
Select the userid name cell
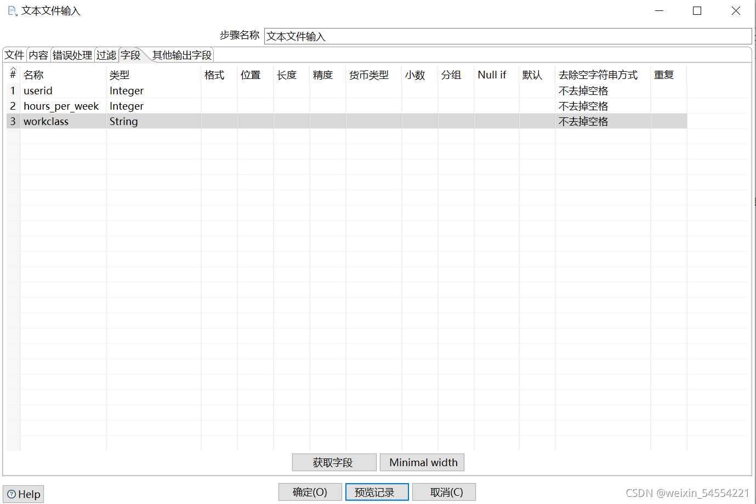point(63,90)
